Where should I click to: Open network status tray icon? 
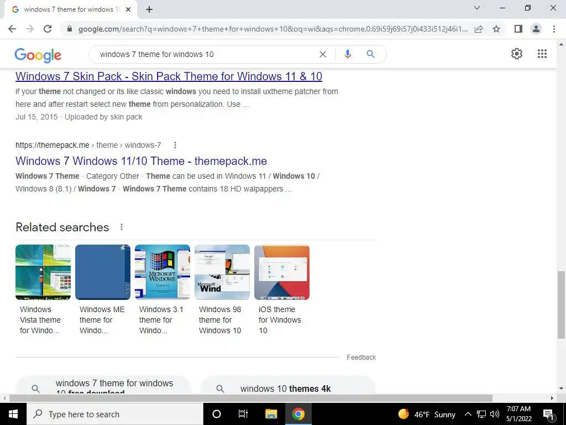pyautogui.click(x=481, y=414)
